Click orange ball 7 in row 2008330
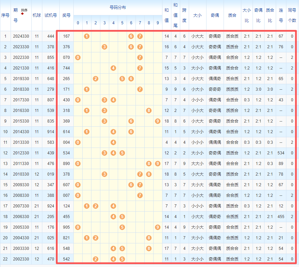The height and width of the screenshot is (267, 299). (140, 195)
